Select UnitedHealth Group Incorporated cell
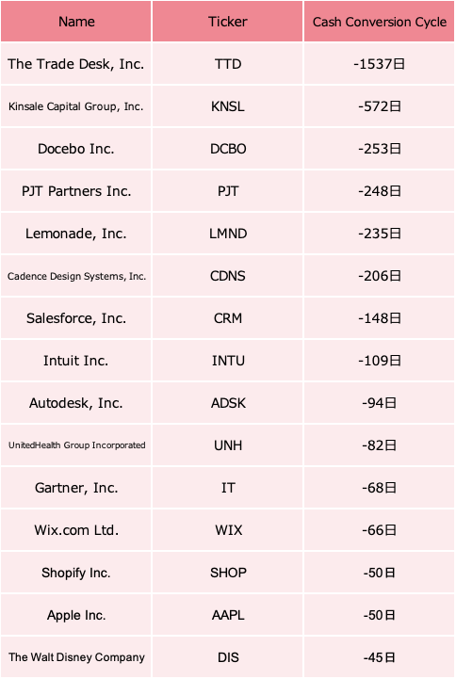The image size is (456, 679). coord(76,445)
